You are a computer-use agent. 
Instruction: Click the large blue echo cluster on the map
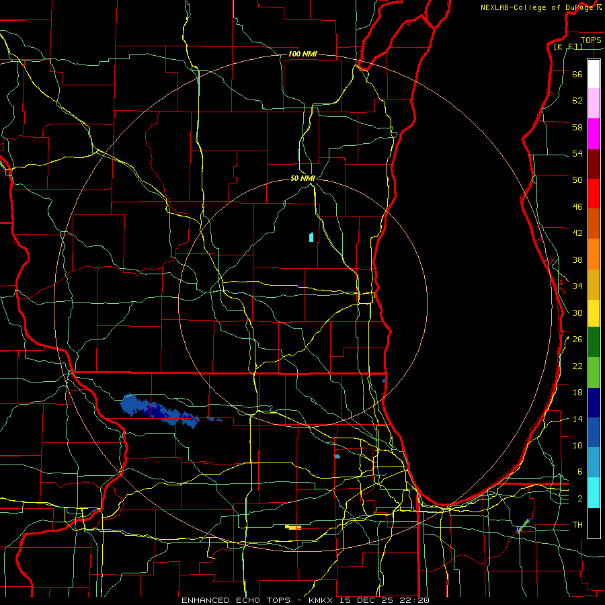coord(158,410)
